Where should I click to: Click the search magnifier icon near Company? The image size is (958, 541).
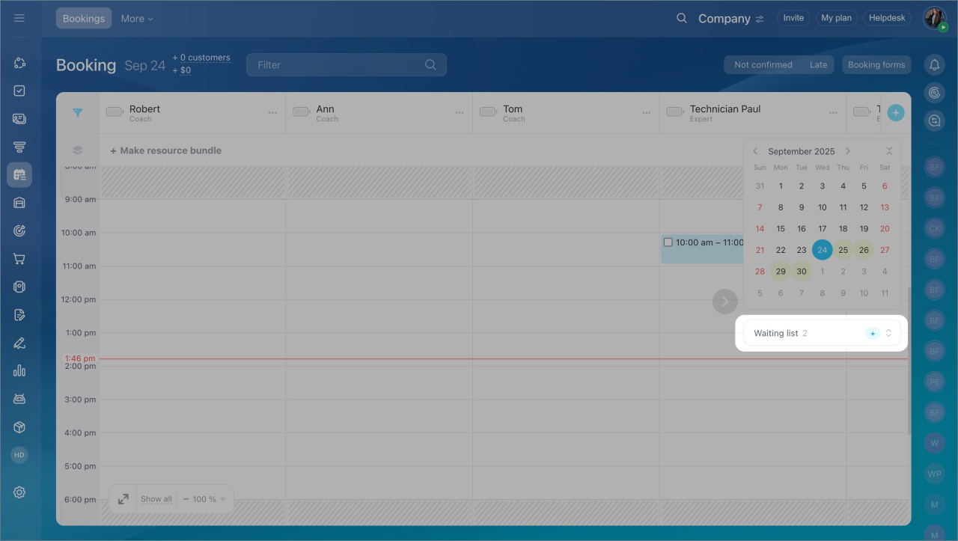click(x=681, y=18)
